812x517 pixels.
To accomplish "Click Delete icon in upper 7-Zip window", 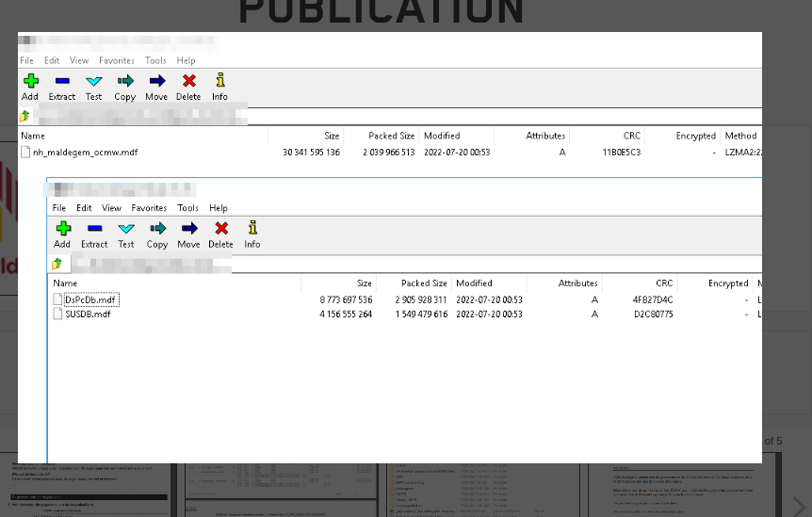I will click(189, 81).
